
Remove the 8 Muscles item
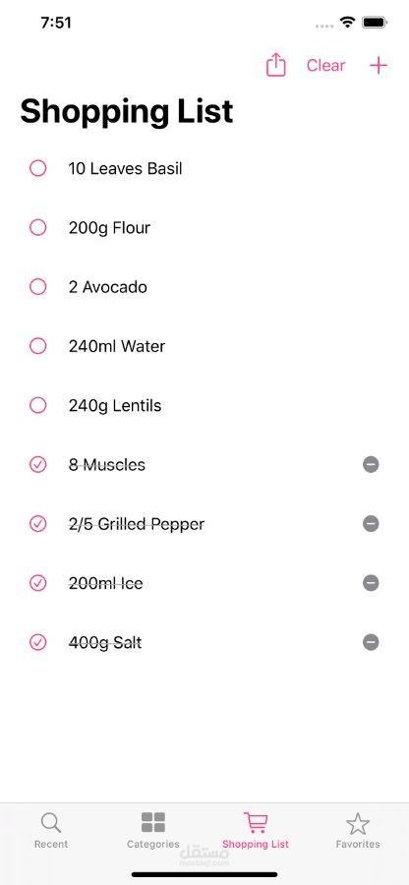click(x=371, y=464)
